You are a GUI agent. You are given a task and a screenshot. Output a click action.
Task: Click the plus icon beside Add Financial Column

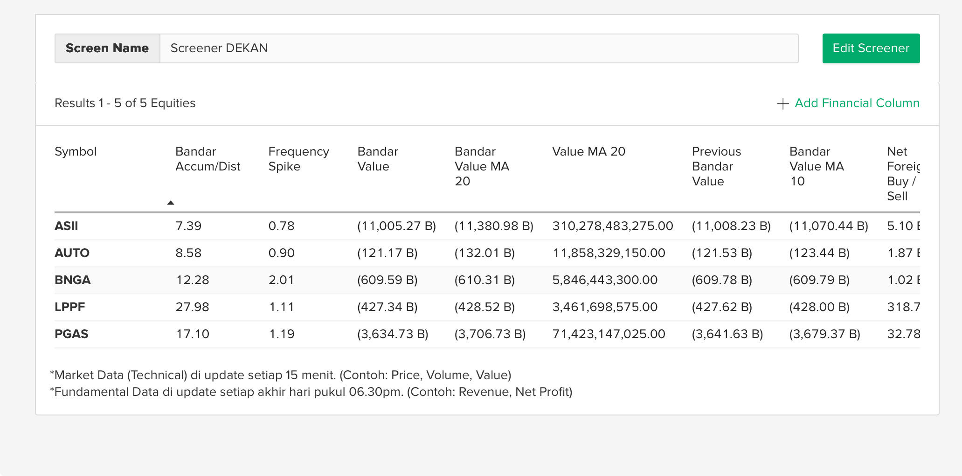tap(782, 103)
